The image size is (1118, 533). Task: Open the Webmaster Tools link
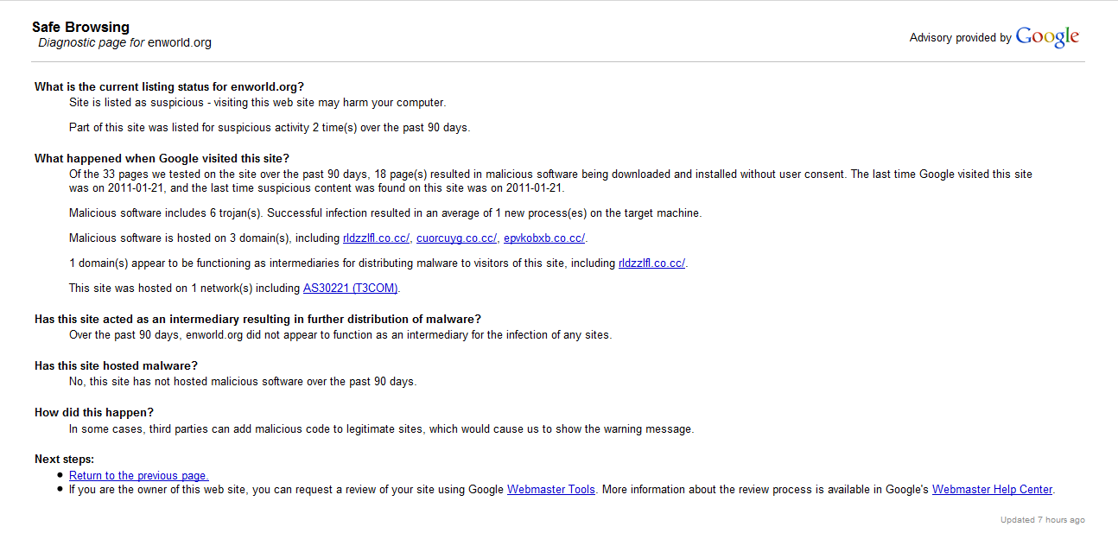click(551, 490)
